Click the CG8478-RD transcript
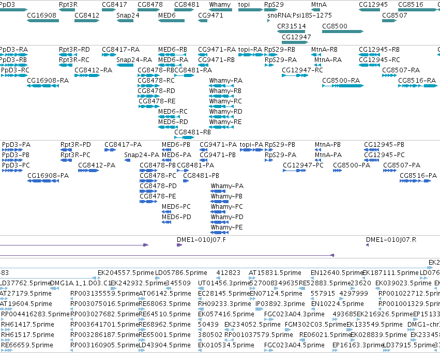 tap(149, 96)
